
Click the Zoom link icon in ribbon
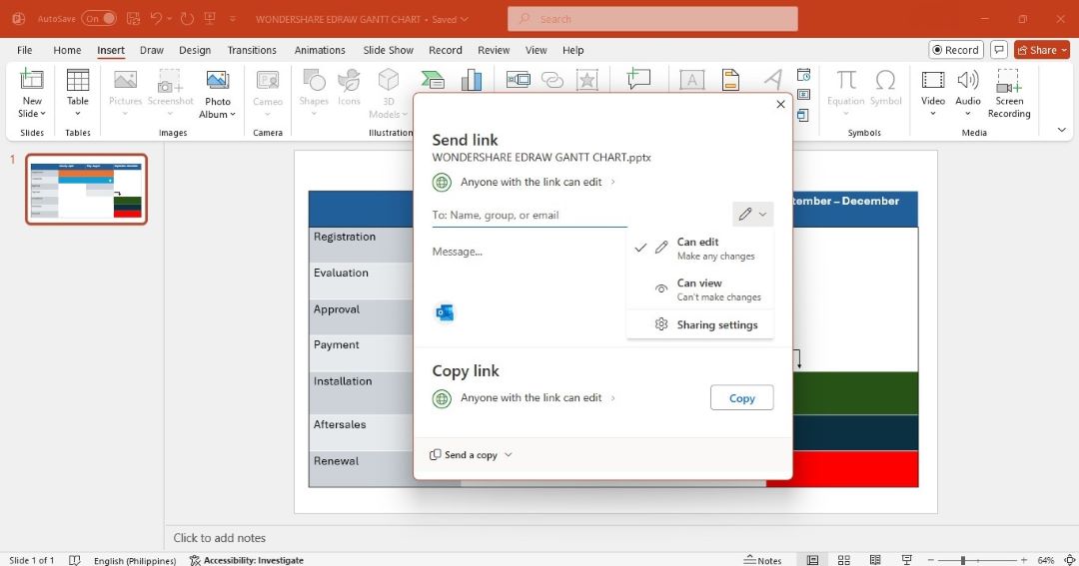pyautogui.click(x=519, y=80)
